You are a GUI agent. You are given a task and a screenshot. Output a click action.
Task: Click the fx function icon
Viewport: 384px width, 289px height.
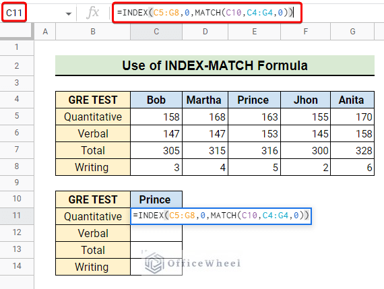click(93, 13)
